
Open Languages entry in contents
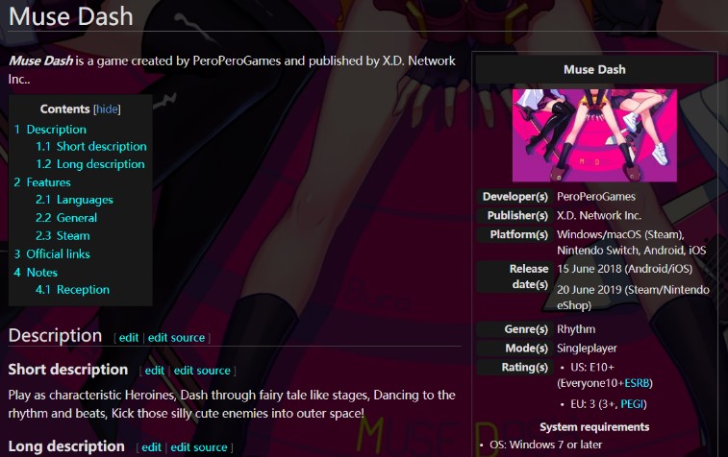[85, 200]
